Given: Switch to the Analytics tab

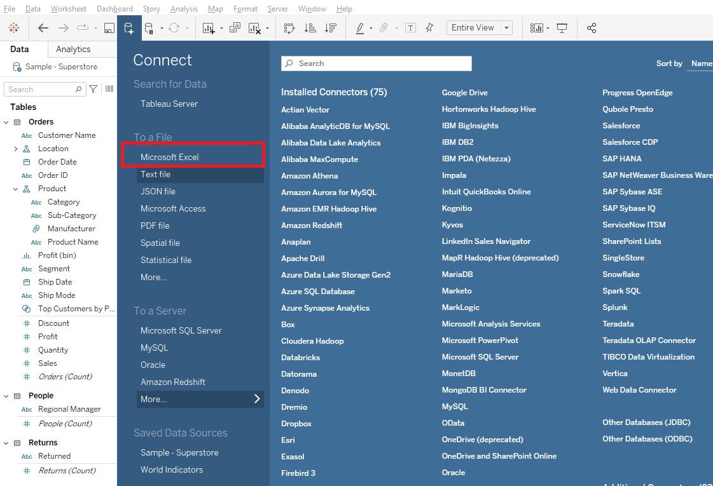Looking at the screenshot, I should tap(73, 49).
